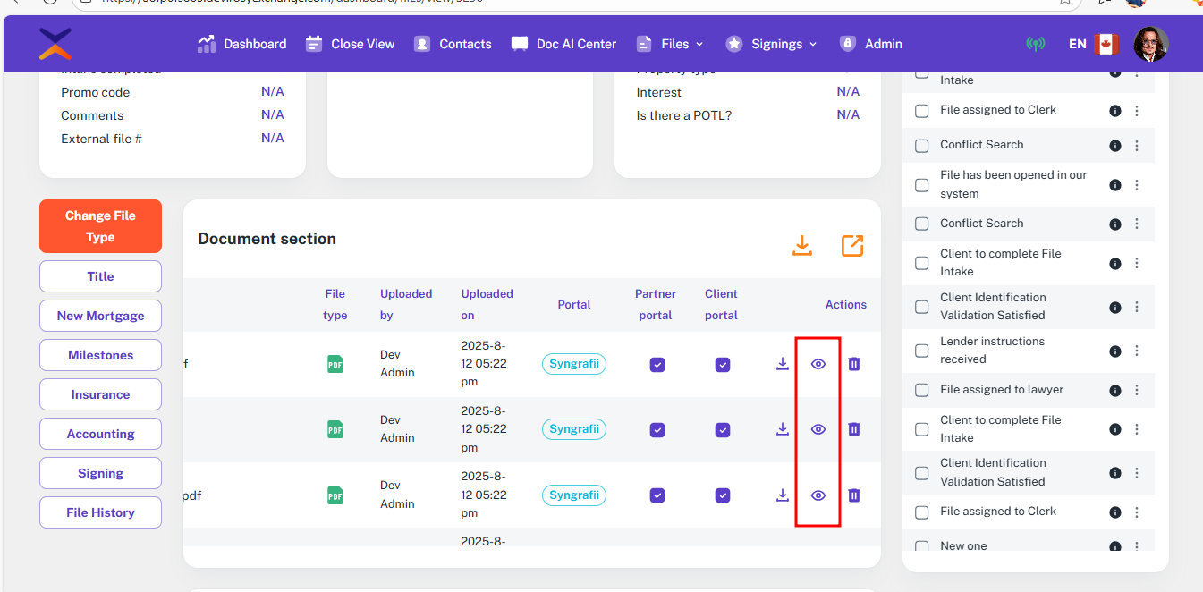Click the Change File Type button
This screenshot has height=592, width=1203.
point(100,226)
